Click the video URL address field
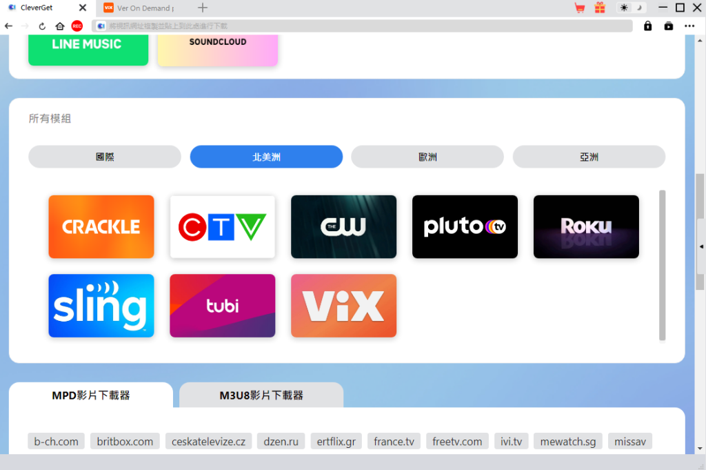706x470 pixels. pos(363,26)
